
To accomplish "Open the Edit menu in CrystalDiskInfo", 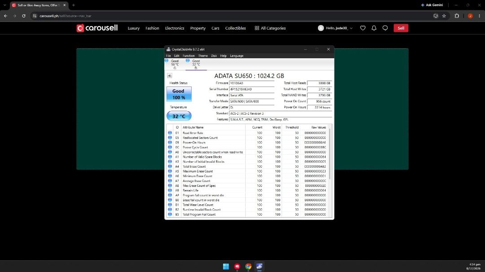I will (x=176, y=56).
